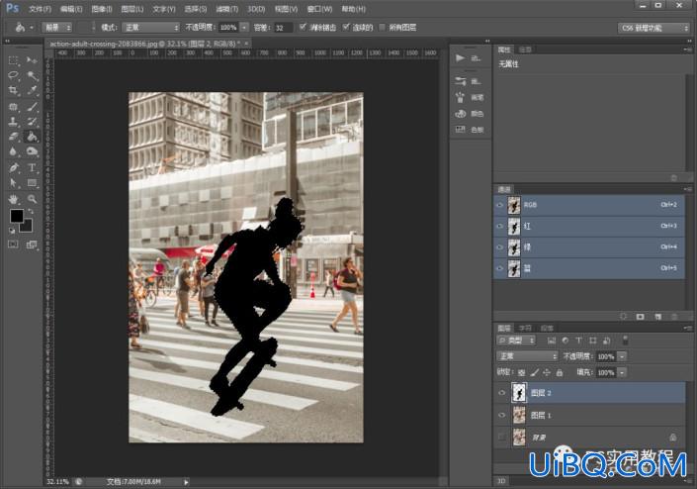
Task: Click the background color swatch
Action: [27, 227]
